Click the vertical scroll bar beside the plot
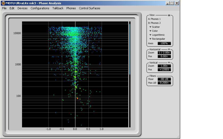Screen dimensions: 223x139 point(130,74)
